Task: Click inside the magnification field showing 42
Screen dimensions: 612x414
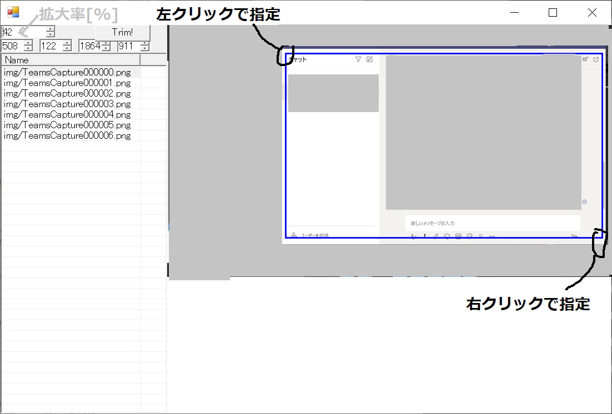Action: (17, 32)
